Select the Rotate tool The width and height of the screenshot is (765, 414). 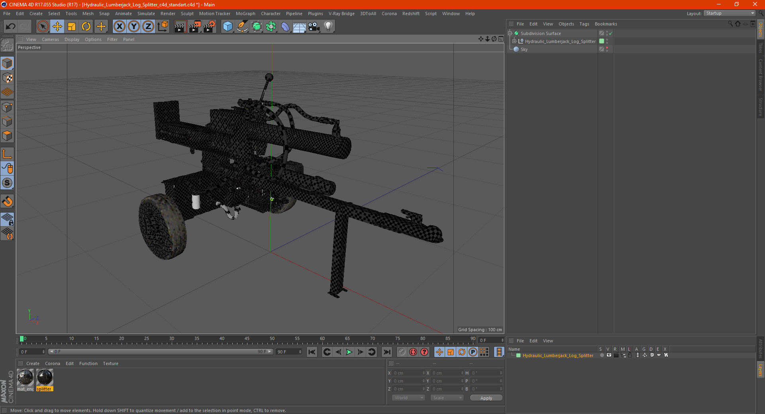click(86, 27)
